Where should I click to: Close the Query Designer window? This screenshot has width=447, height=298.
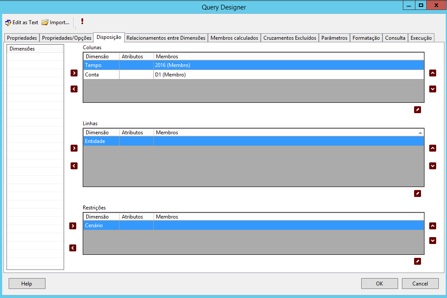pos(436,5)
